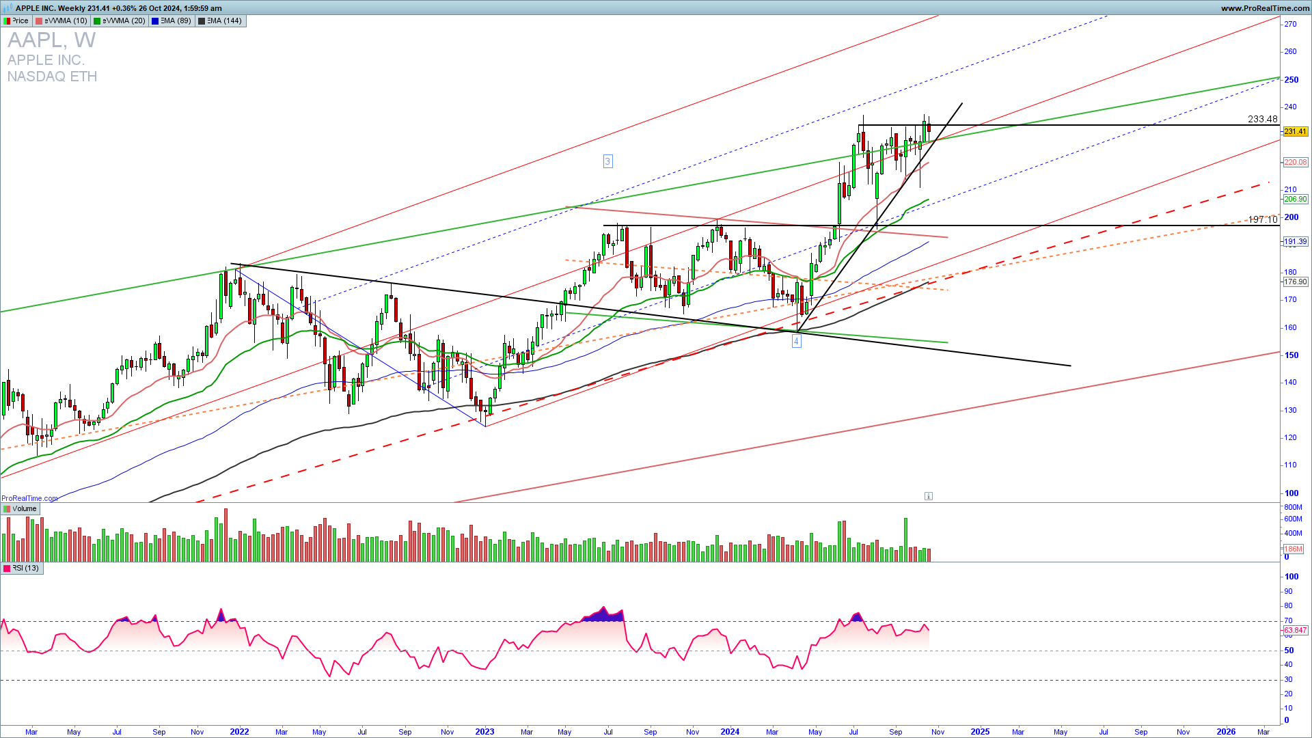Image resolution: width=1312 pixels, height=738 pixels.
Task: Click the 2025 label on time axis
Action: click(980, 732)
